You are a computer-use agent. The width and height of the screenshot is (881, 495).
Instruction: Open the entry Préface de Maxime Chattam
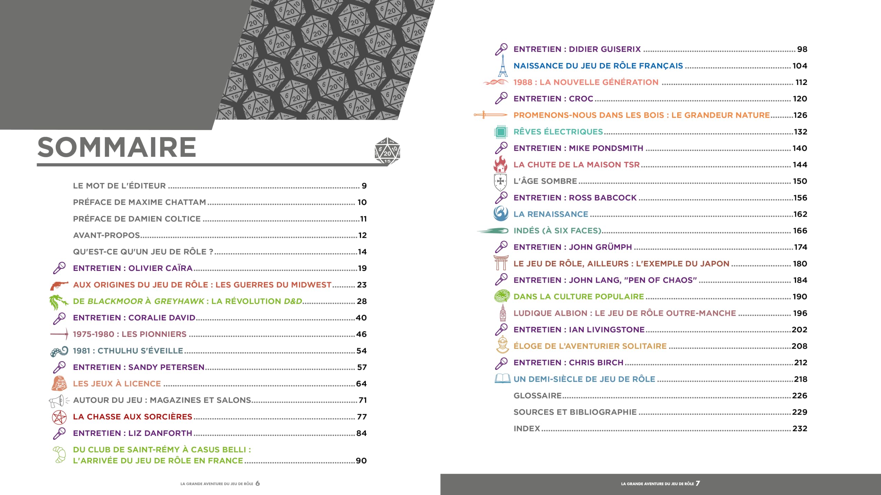pos(220,202)
